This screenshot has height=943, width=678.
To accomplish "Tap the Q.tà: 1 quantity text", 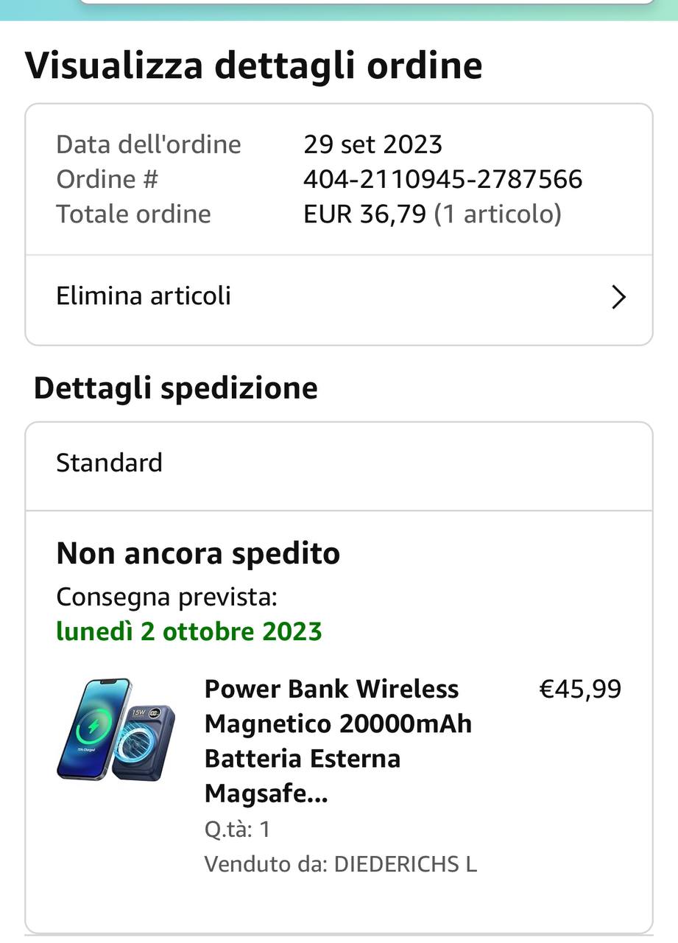I will click(x=237, y=830).
